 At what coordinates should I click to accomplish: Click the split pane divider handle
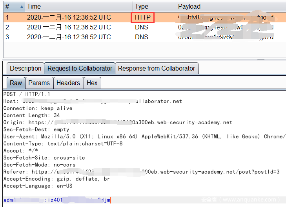click(x=260, y=60)
